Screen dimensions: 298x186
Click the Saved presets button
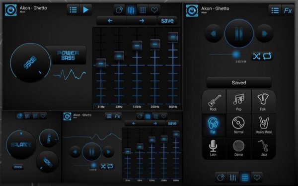click(x=239, y=82)
